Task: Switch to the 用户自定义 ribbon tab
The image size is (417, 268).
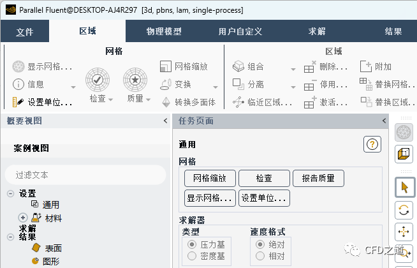Action: 240,31
